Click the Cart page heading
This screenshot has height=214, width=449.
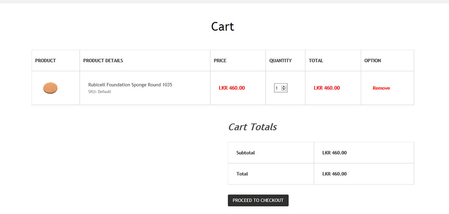[x=222, y=27]
